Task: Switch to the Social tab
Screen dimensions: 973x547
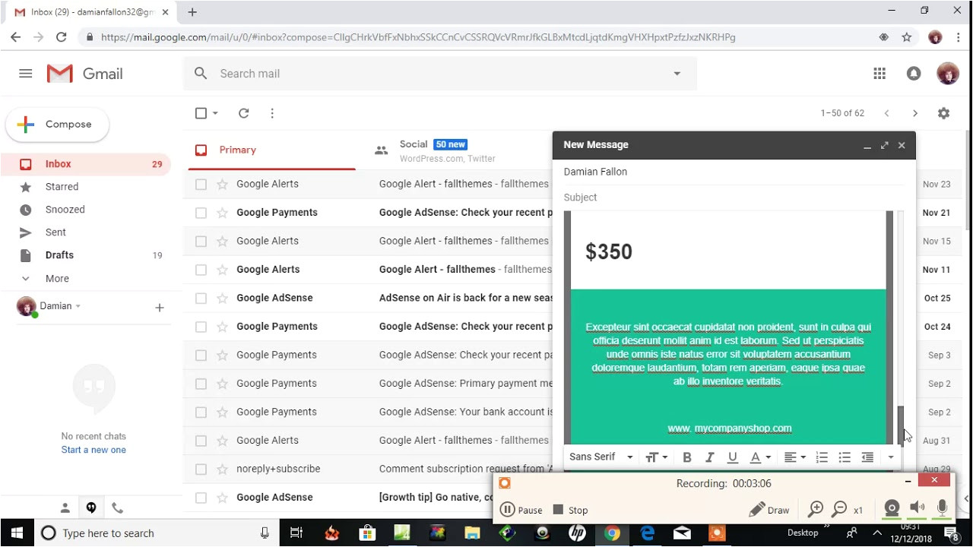Action: [x=414, y=150]
